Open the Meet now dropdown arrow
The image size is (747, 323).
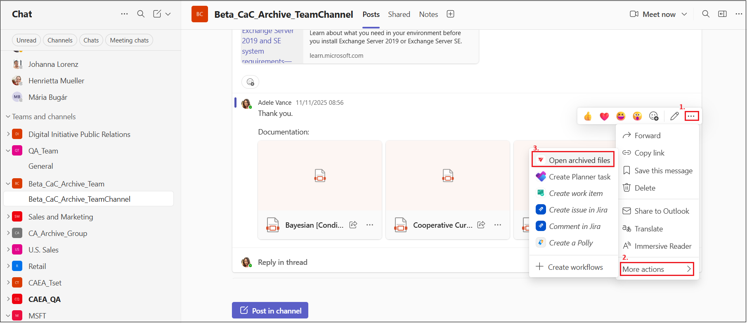pyautogui.click(x=684, y=14)
